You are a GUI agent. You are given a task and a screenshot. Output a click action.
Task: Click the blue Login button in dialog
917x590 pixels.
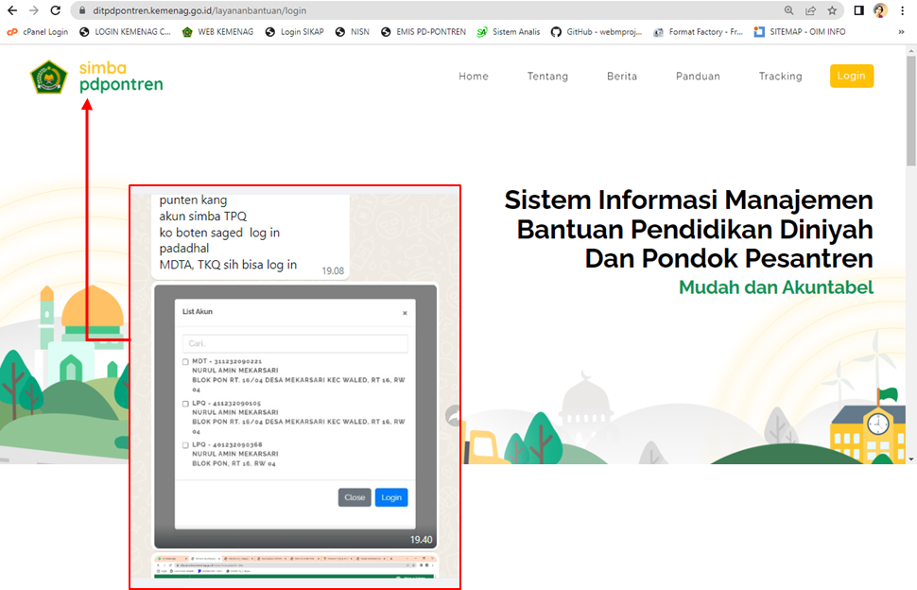tap(391, 497)
